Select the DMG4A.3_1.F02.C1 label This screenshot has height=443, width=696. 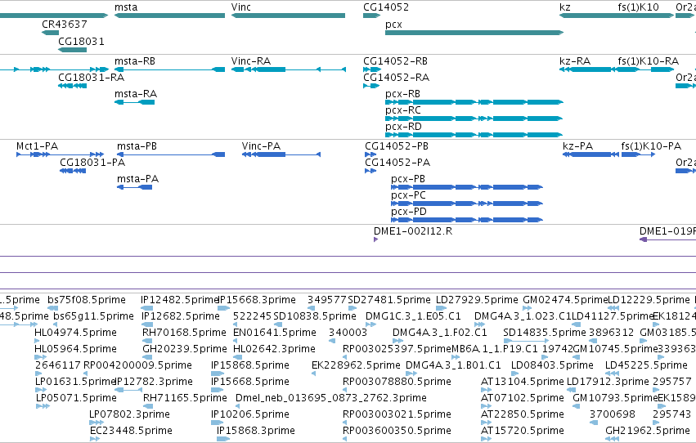pyautogui.click(x=439, y=333)
